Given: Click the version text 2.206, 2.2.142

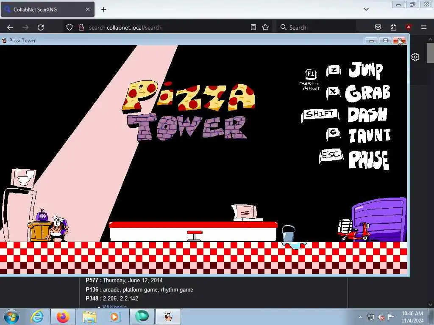Looking at the screenshot, I should tap(120, 298).
